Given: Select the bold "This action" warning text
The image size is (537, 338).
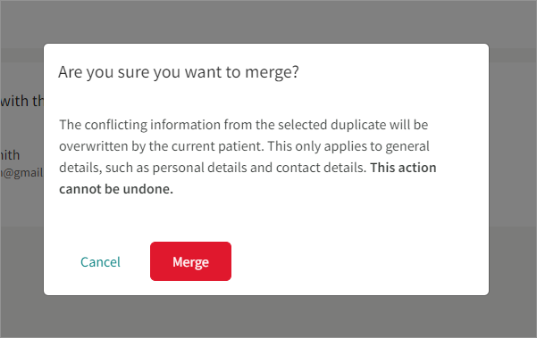Looking at the screenshot, I should coord(403,168).
